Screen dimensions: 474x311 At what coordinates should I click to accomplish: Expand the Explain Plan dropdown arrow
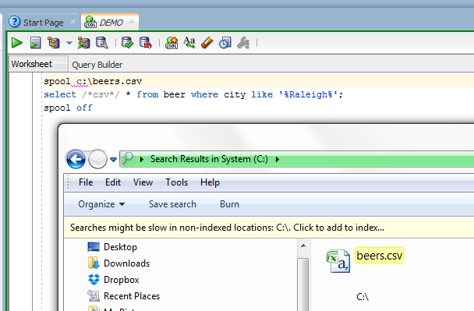click(x=69, y=43)
